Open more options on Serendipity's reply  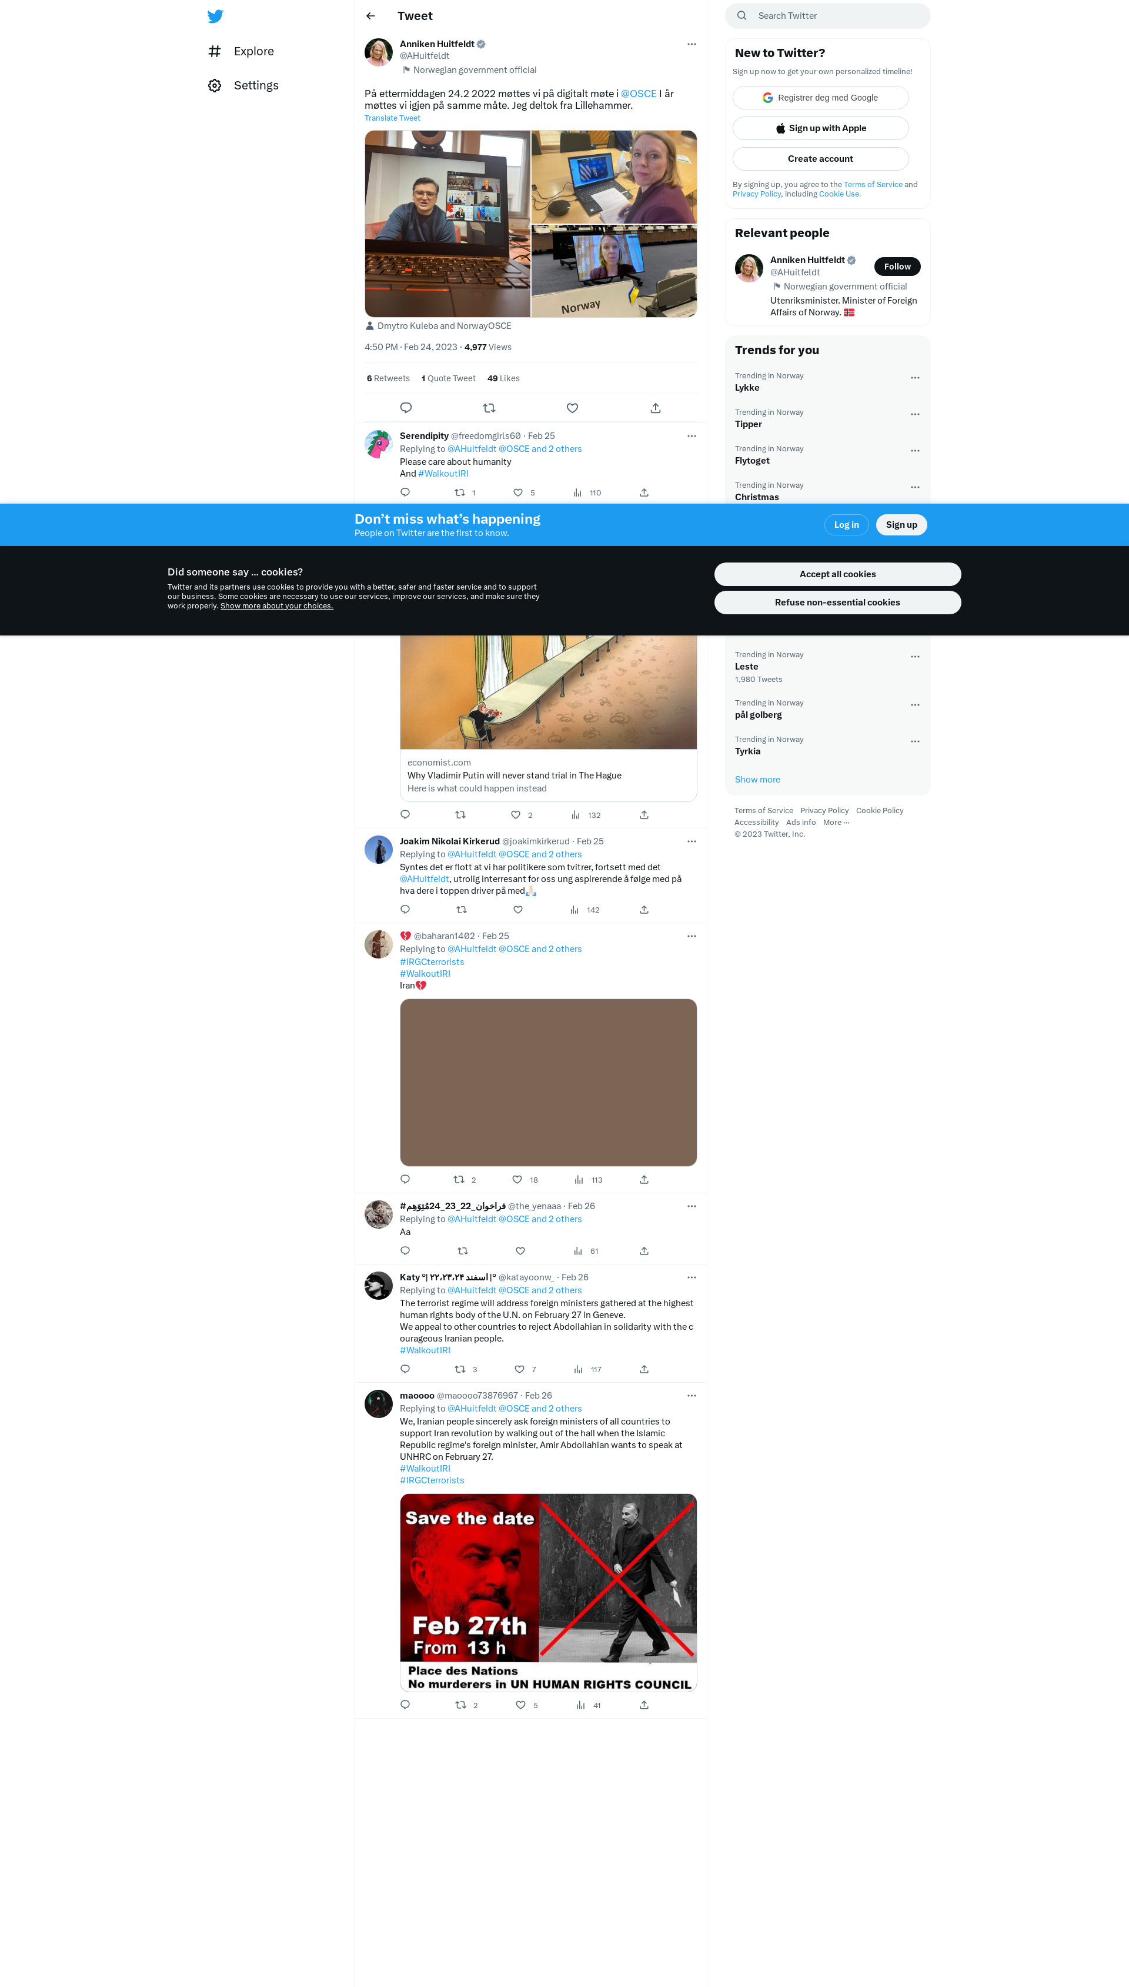692,436
